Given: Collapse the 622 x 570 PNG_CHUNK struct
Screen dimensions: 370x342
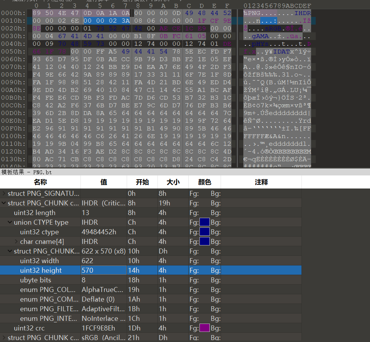Looking at the screenshot, I should click(10, 251).
